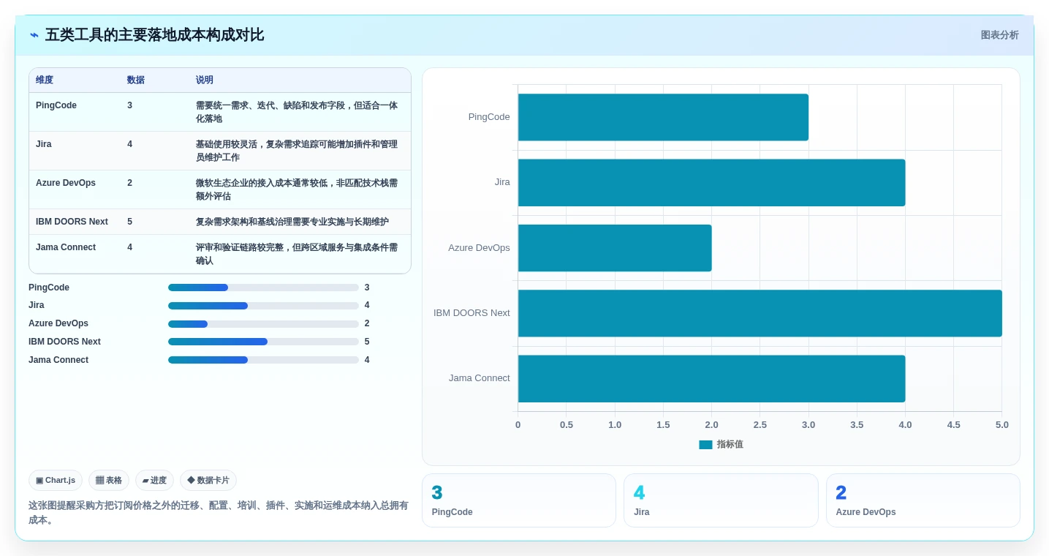Click the footer note starting 这张图提醒采购方

pos(219,513)
